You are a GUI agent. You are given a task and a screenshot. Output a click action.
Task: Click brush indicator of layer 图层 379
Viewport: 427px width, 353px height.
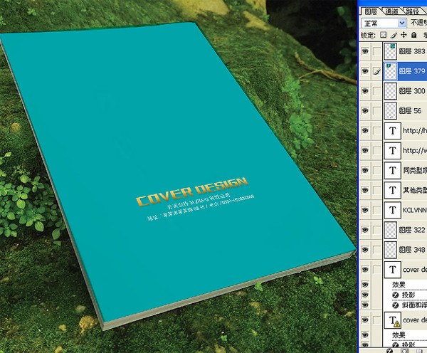click(x=377, y=71)
